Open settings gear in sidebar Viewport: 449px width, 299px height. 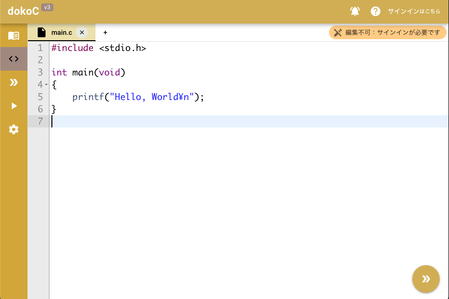14,129
